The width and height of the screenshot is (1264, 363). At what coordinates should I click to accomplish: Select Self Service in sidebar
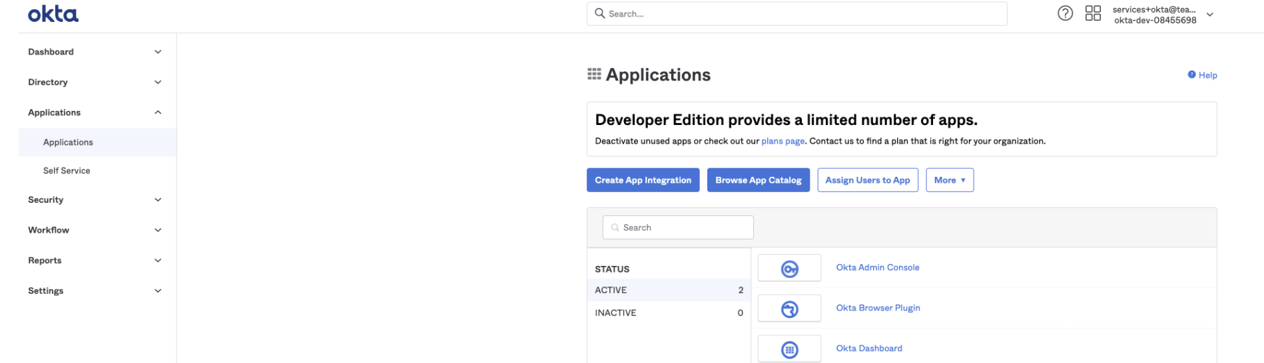point(97,171)
